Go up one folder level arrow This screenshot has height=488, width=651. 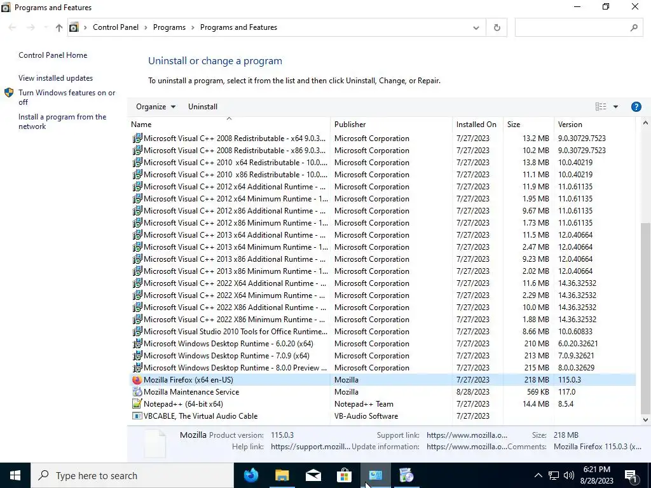59,27
